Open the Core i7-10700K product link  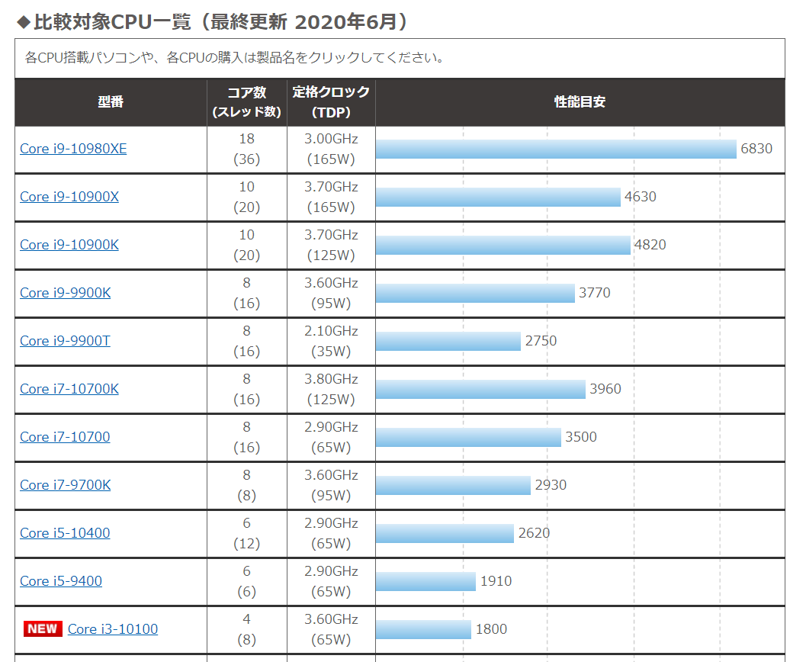click(69, 389)
